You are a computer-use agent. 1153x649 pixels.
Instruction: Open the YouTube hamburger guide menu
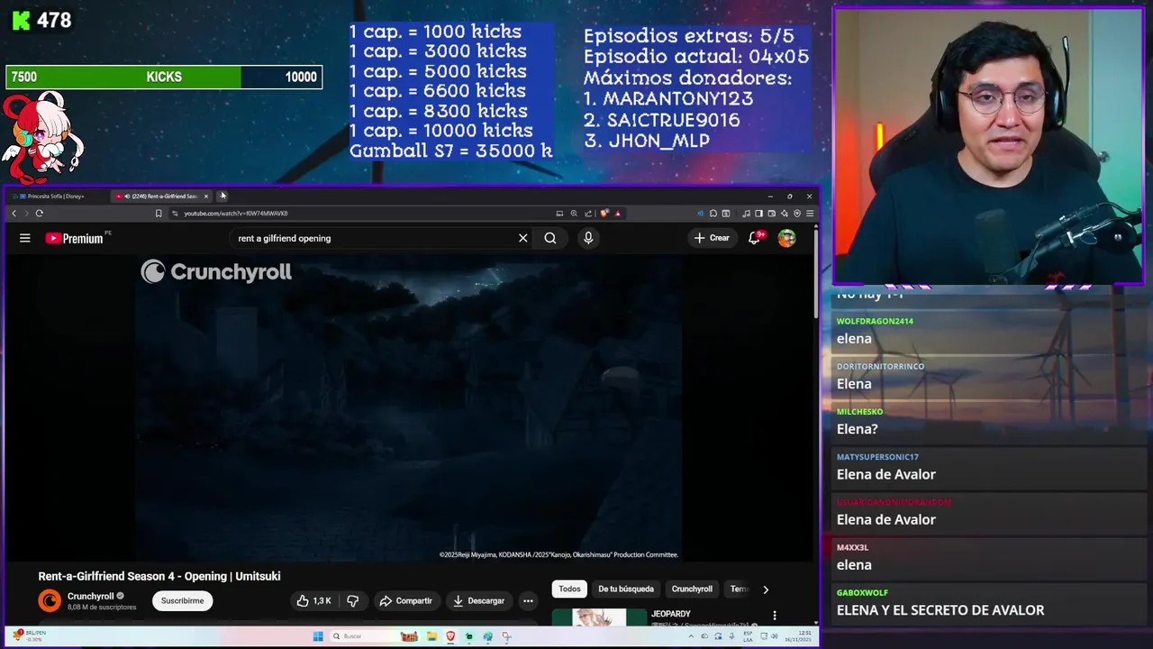25,238
